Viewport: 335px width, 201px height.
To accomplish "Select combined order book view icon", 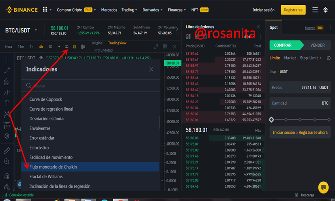I will pos(188,37).
